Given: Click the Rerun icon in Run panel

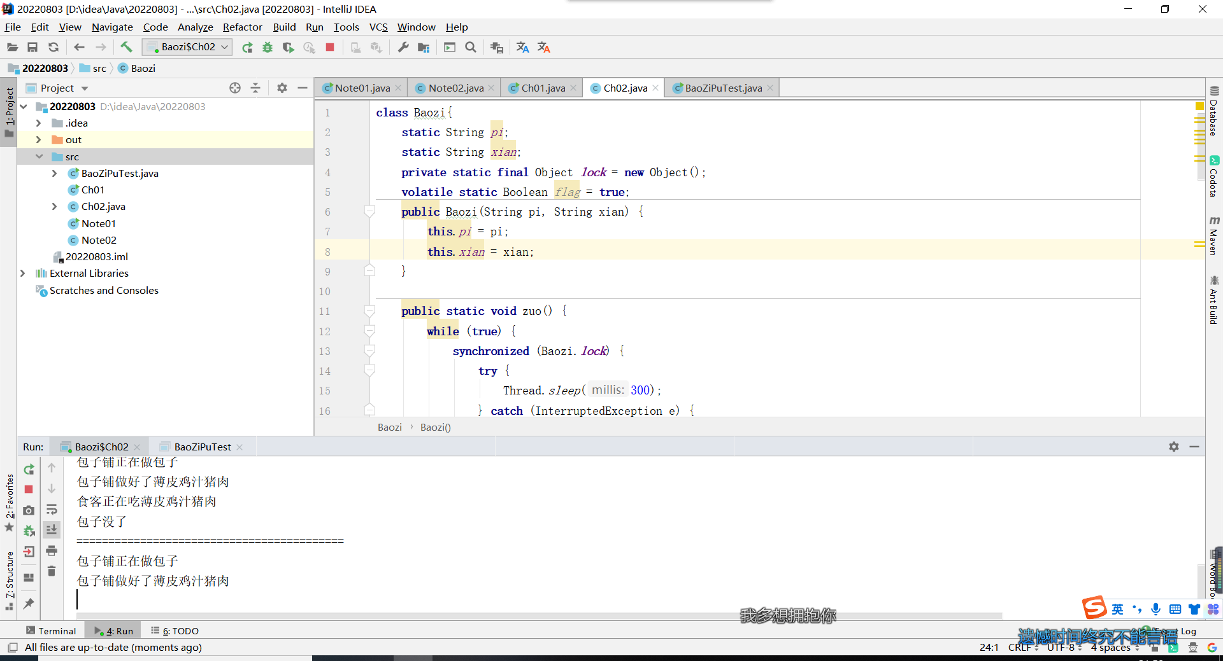Looking at the screenshot, I should point(29,470).
